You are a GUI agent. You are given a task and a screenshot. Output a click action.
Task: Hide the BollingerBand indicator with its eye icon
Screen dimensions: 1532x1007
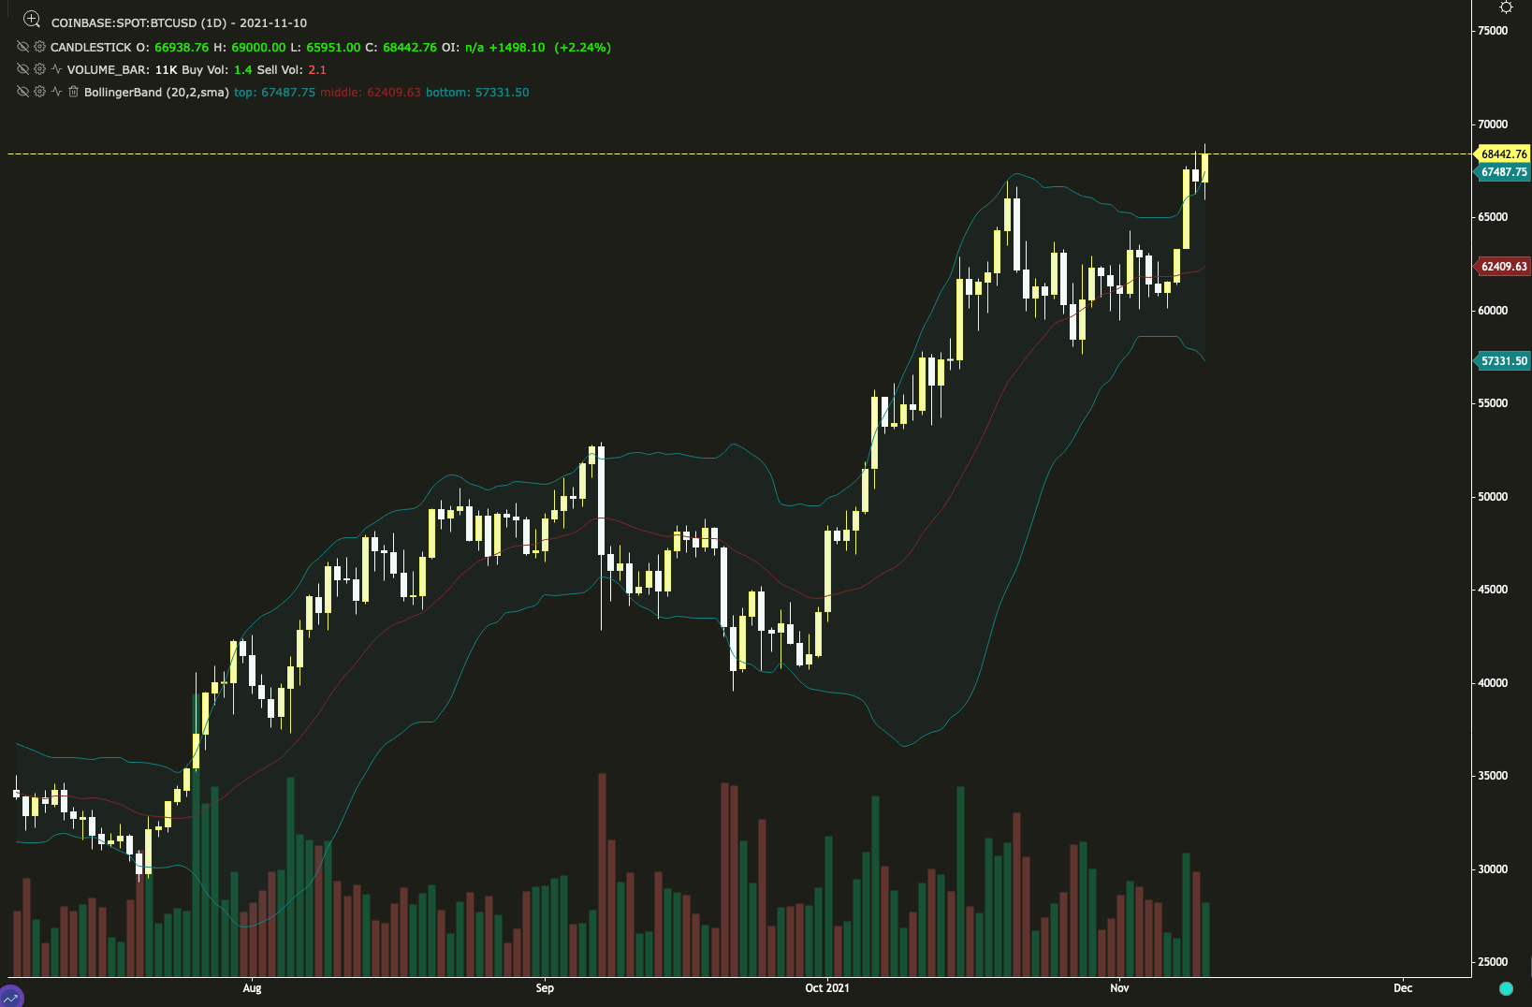[x=22, y=92]
